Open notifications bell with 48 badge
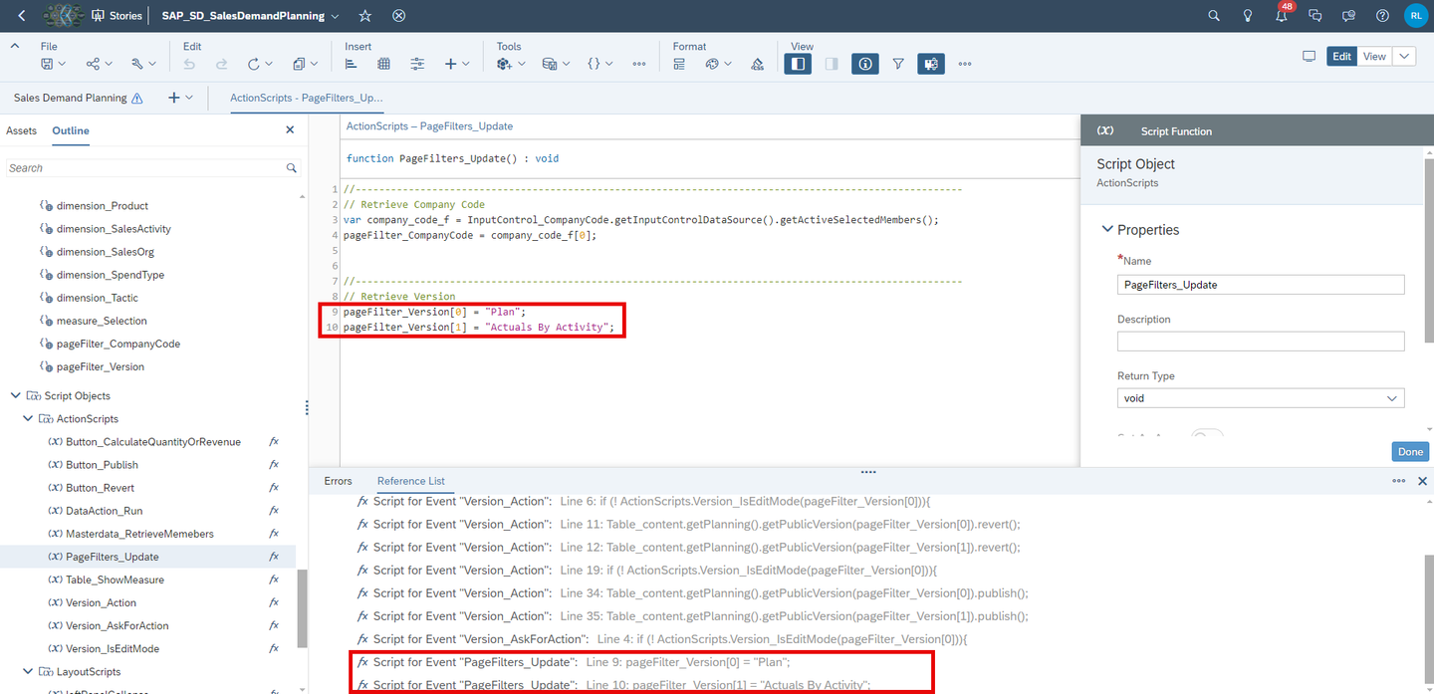Viewport: 1434px width, 694px height. coord(1282,15)
